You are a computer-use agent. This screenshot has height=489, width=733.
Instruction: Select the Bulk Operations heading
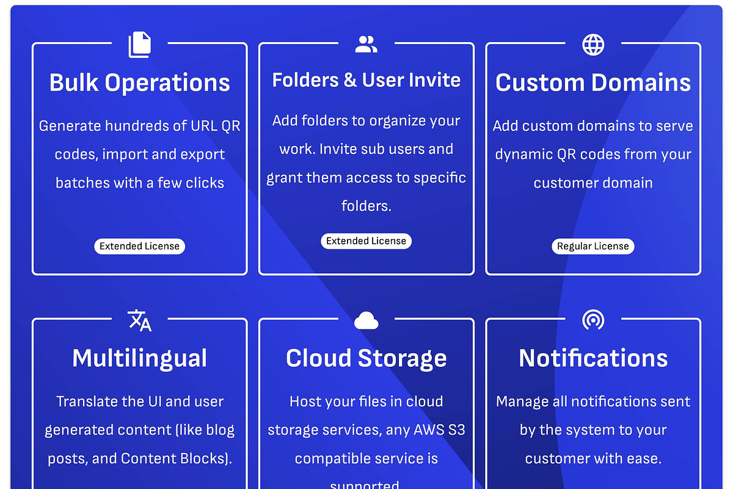[x=139, y=83]
